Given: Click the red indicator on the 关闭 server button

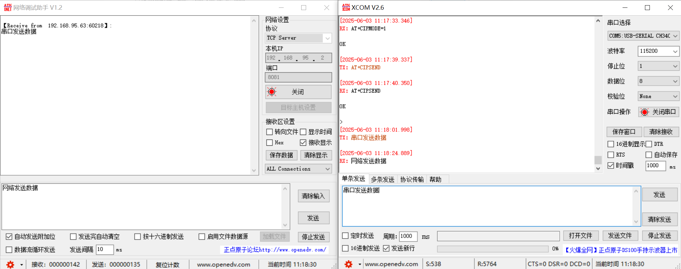Looking at the screenshot, I should point(272,92).
